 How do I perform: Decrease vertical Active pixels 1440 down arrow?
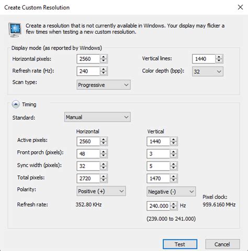point(174,143)
